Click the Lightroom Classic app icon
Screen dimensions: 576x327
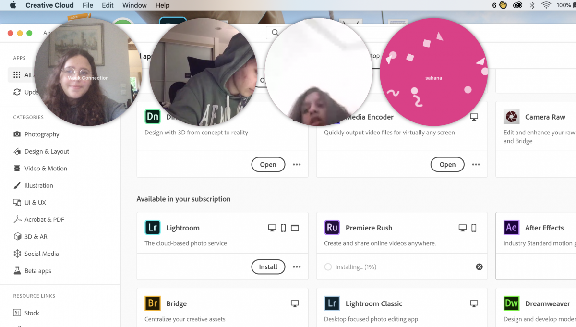tap(332, 303)
